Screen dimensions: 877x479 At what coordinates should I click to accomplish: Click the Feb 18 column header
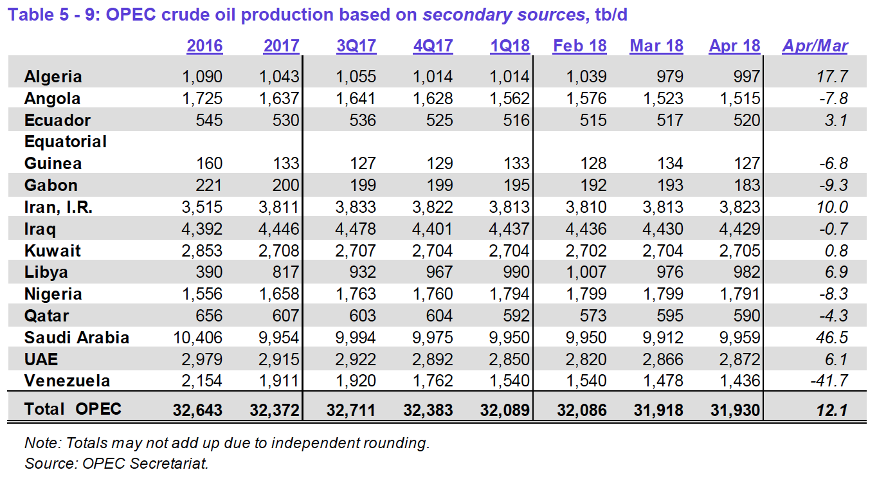[579, 46]
